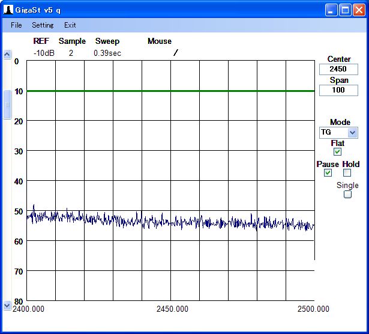This screenshot has height=334, width=369.
Task: Tick the Single checkbox
Action: (347, 195)
